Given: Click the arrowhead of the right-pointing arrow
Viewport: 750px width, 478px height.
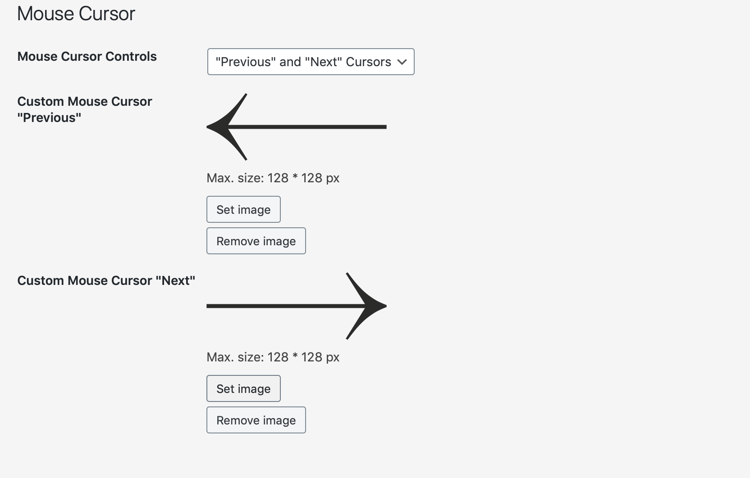Looking at the screenshot, I should coord(370,306).
